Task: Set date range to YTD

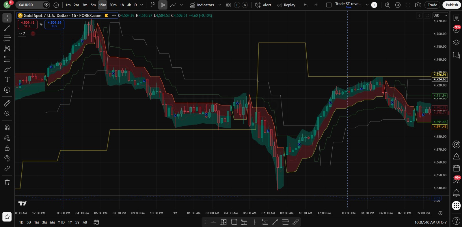Action: pyautogui.click(x=61, y=222)
